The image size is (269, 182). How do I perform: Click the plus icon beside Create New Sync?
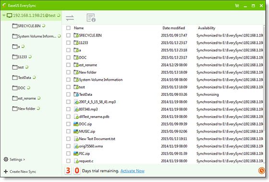[6, 171]
